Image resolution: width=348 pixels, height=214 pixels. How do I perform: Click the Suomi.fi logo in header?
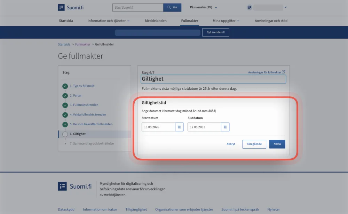point(71,8)
